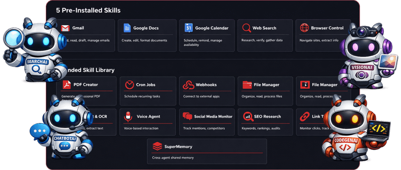Click the SEO Research chart icon

click(x=247, y=116)
